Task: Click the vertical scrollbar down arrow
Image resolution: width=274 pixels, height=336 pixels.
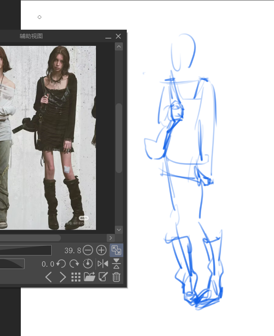Action: (x=119, y=230)
